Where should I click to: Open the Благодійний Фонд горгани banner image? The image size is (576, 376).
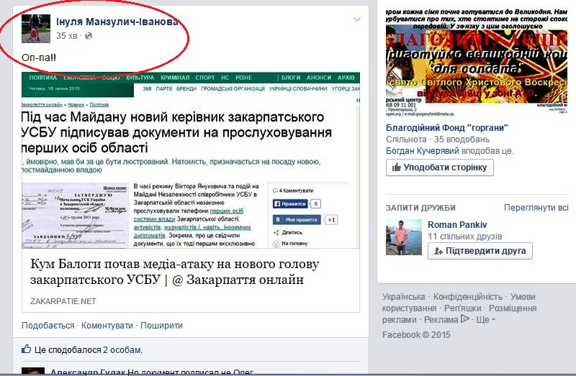click(x=477, y=63)
